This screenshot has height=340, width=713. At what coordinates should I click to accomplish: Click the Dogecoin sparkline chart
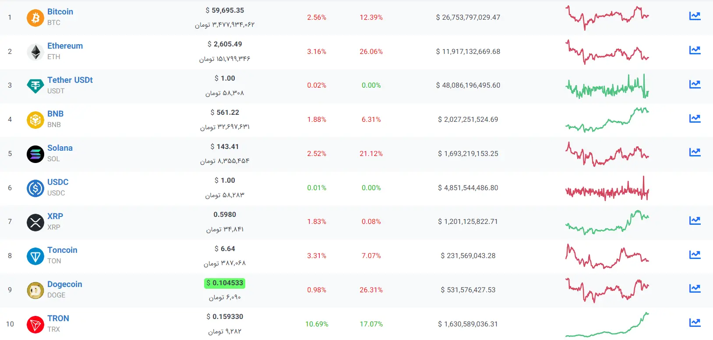(607, 290)
